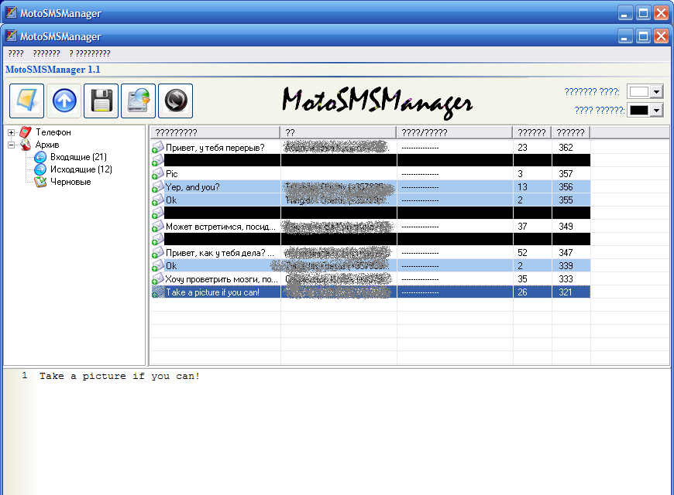Click the new message toolbar icon

[26, 101]
